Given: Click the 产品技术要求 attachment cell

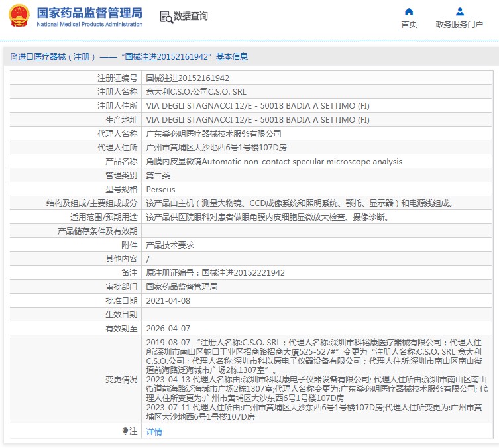Looking at the screenshot, I should [x=170, y=245].
